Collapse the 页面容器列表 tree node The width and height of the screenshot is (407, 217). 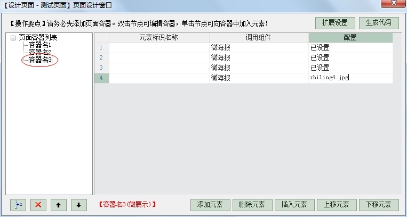point(13,38)
